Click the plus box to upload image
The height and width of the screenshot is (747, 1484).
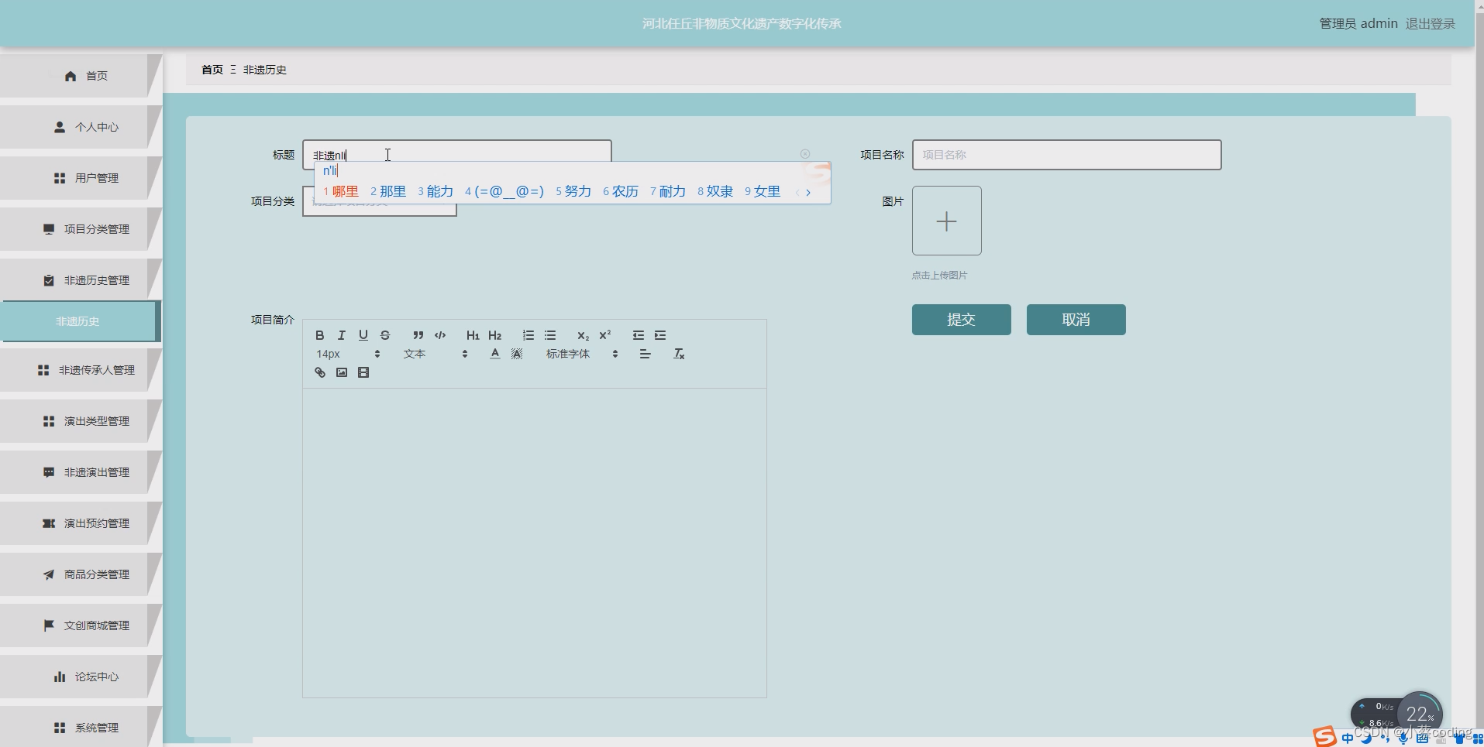[x=946, y=221]
